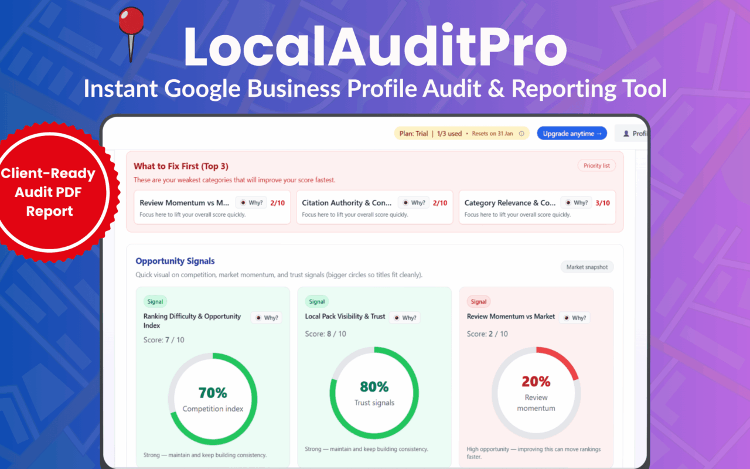Click the 'Score: 7 / 10' text
The height and width of the screenshot is (469, 750).
(x=164, y=340)
